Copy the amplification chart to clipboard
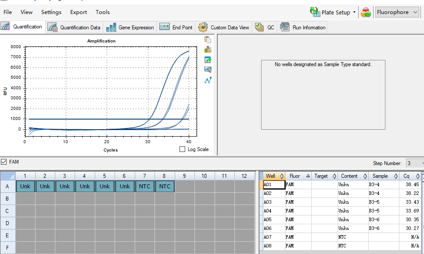The width and height of the screenshot is (424, 254). [x=208, y=39]
